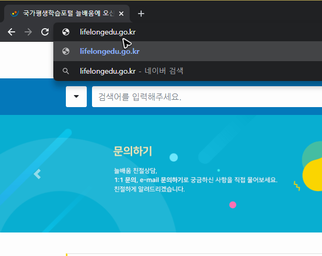Open a new tab with the plus button

coord(141,14)
